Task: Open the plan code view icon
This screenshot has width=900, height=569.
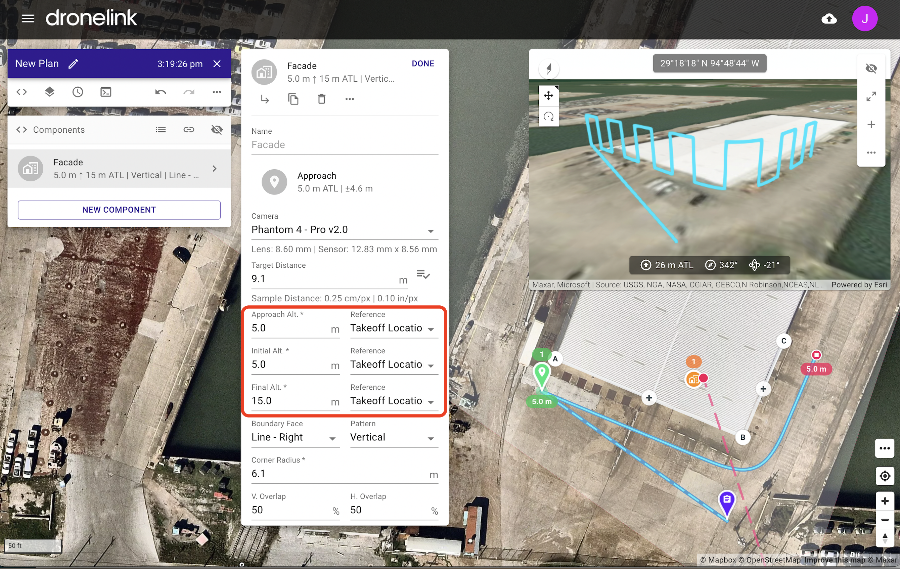Action: 22,92
